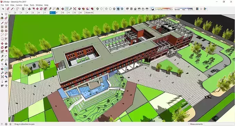Select the Orbit tool in top toolbar
Screen dimensions: 235x126
click(x=63, y=9)
